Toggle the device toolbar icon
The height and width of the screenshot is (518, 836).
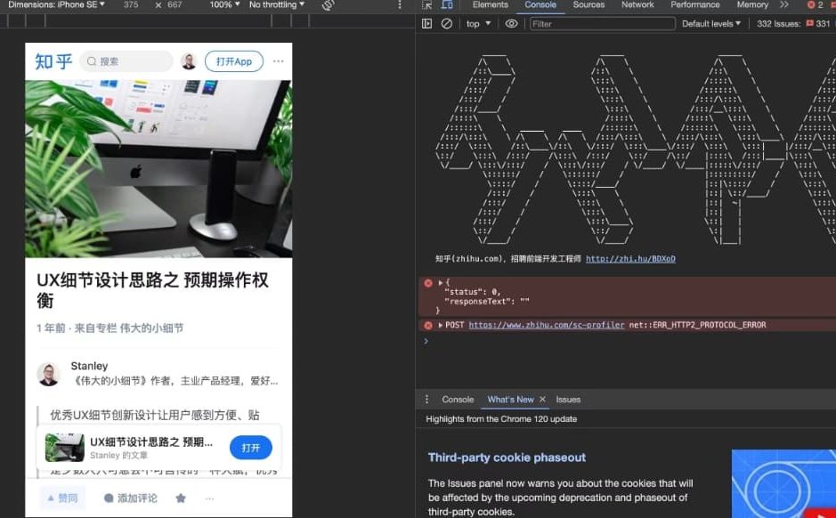tap(447, 4)
